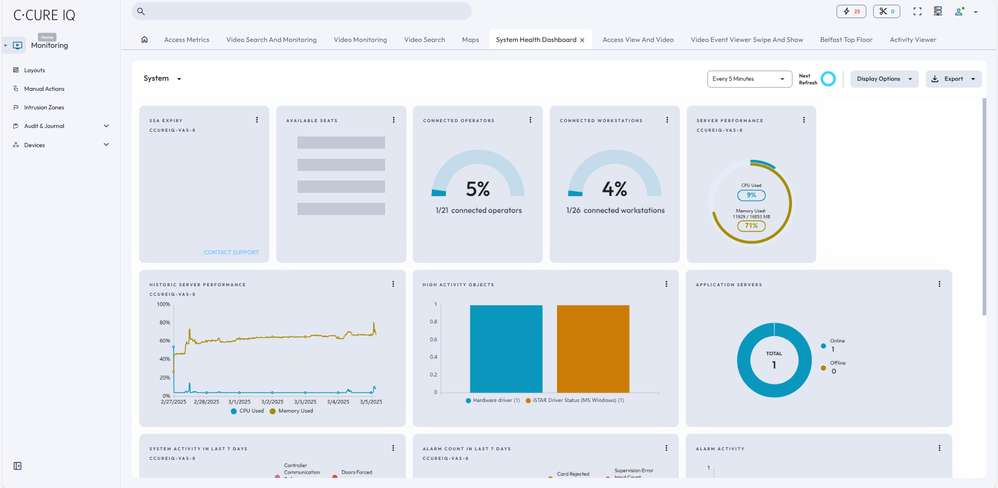Enter fullscreen mode via the top bar icon
This screenshot has height=488, width=998.
[917, 11]
